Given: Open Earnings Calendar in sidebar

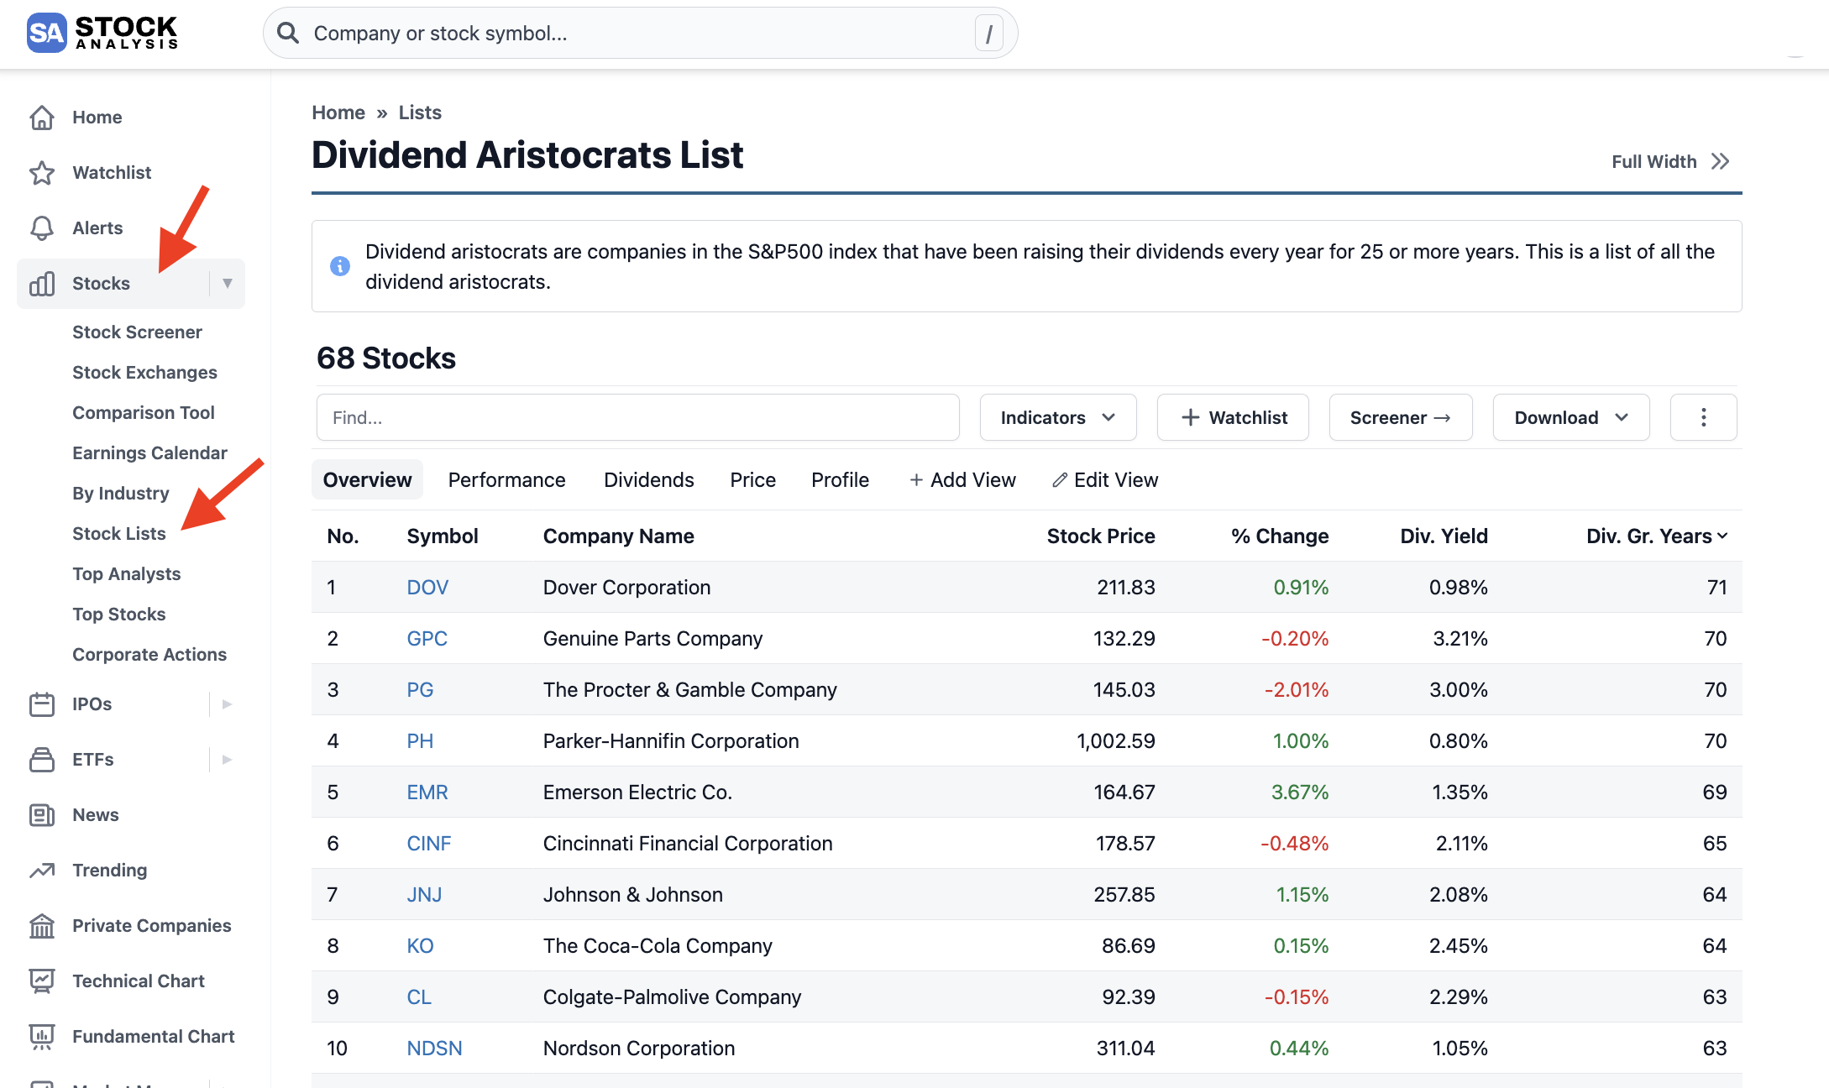Looking at the screenshot, I should (149, 453).
